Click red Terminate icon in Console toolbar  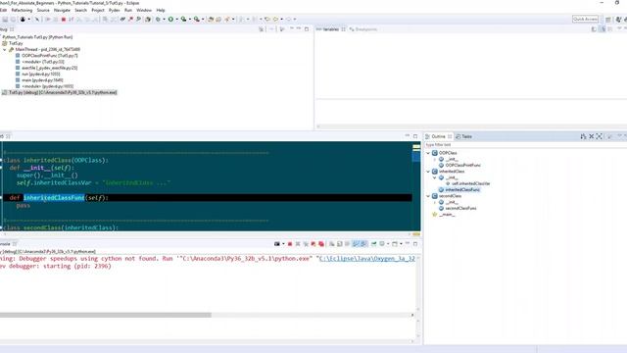[290, 244]
